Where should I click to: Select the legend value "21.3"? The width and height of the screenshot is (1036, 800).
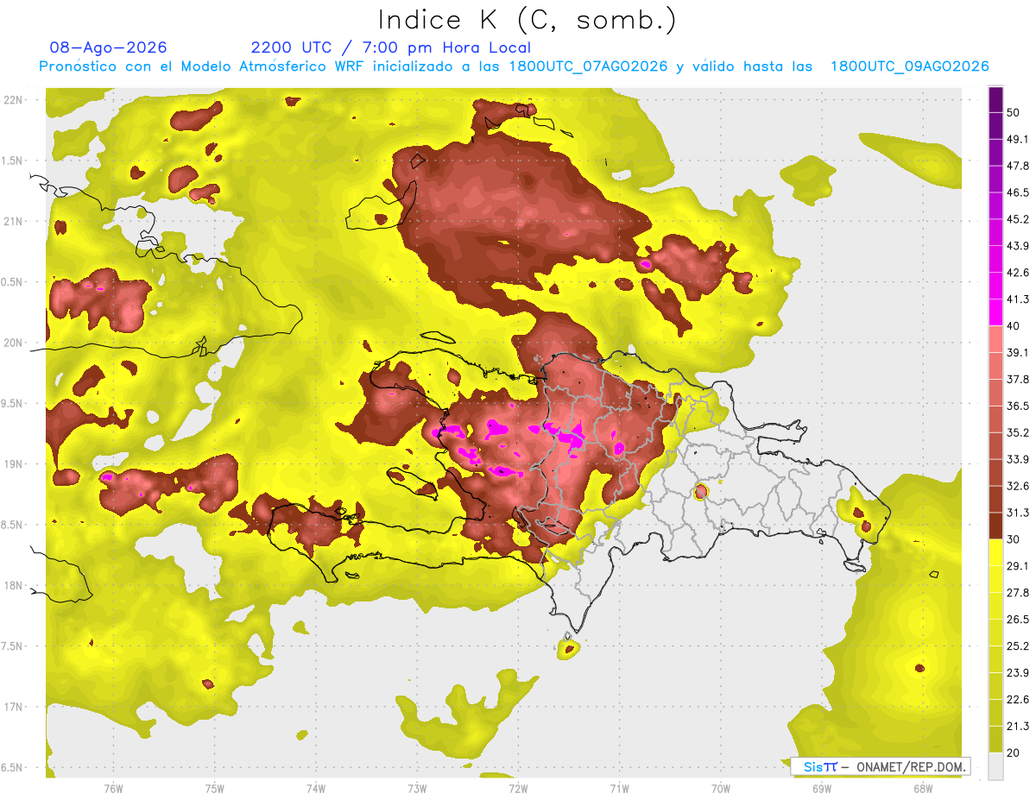pyautogui.click(x=1018, y=726)
